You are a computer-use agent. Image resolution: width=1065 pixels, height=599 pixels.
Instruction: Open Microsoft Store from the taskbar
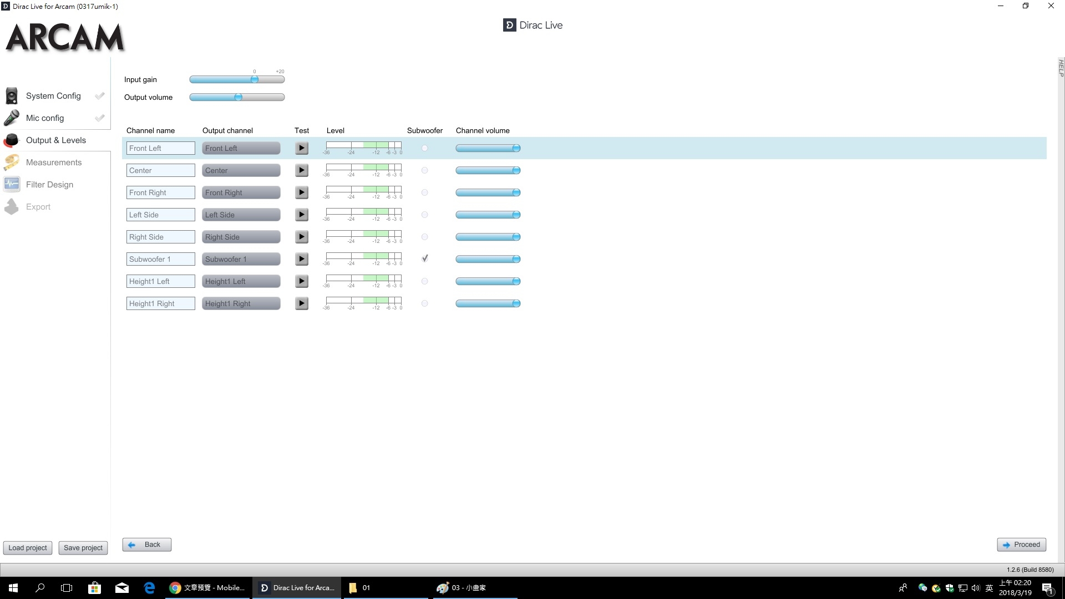94,588
